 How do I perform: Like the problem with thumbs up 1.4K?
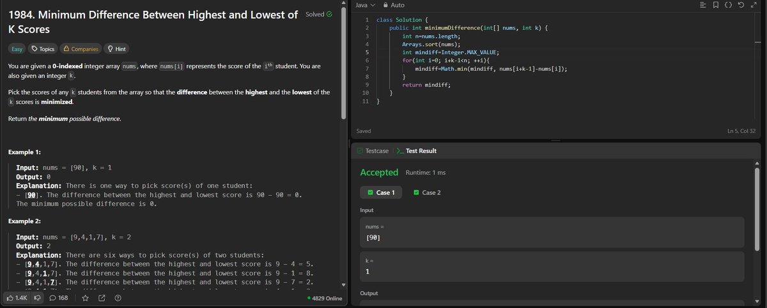coord(17,298)
